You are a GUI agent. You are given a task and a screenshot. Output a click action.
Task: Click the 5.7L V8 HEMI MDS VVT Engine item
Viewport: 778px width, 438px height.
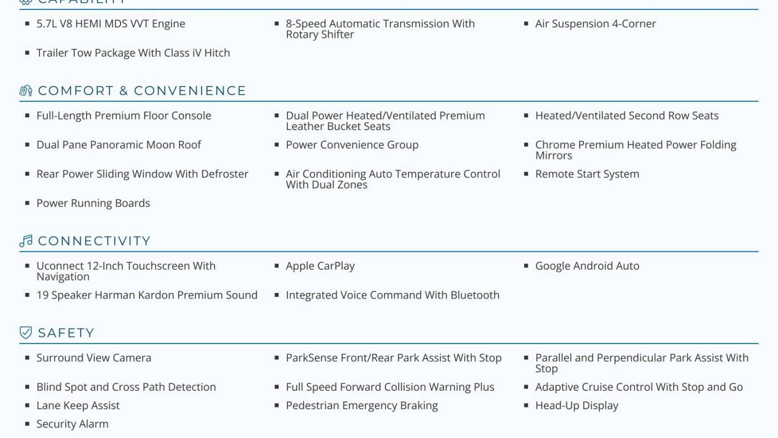click(x=111, y=23)
